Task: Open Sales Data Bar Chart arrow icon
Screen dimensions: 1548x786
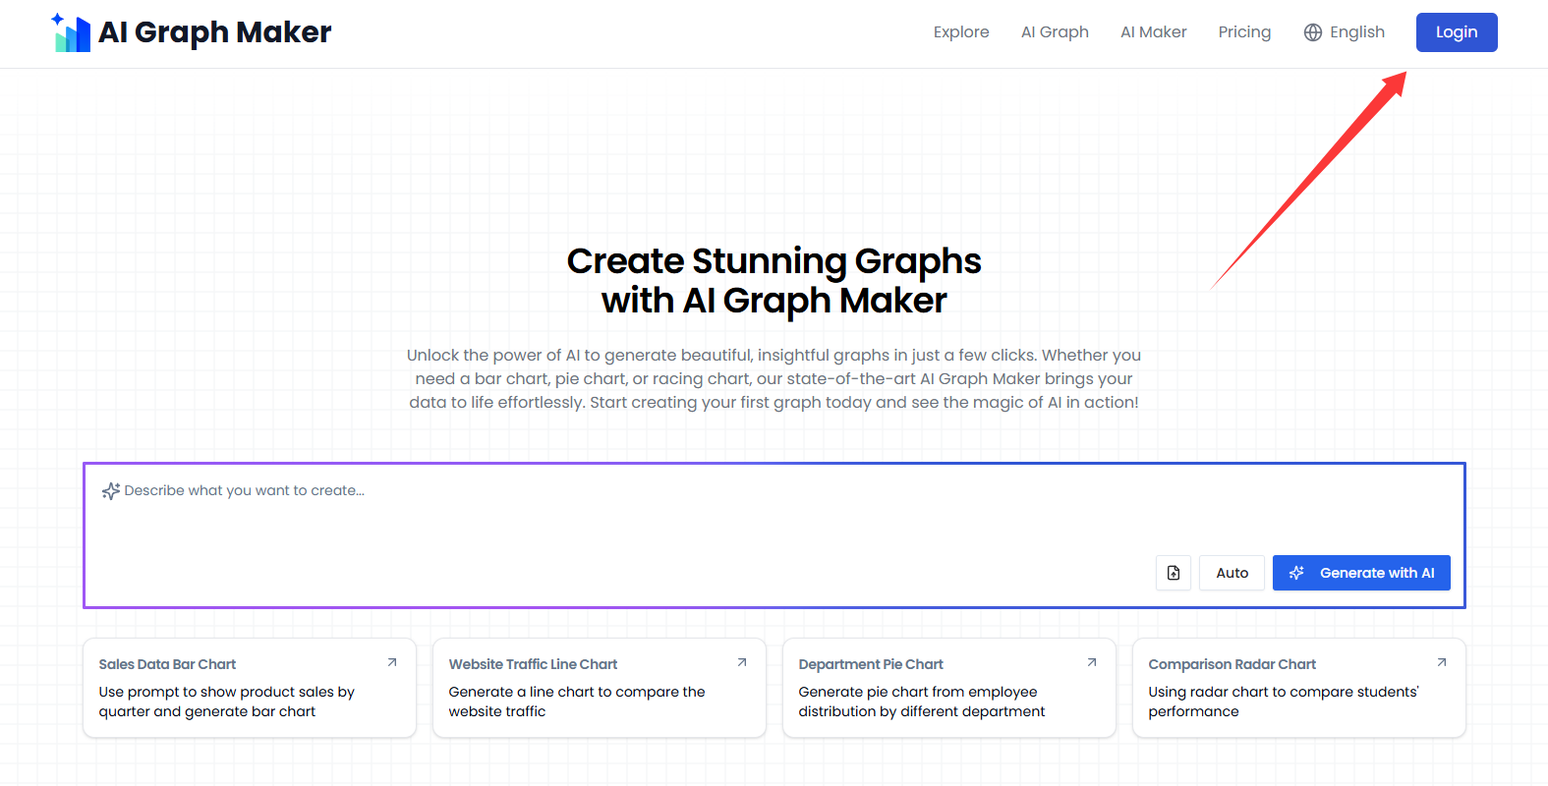Action: click(392, 663)
